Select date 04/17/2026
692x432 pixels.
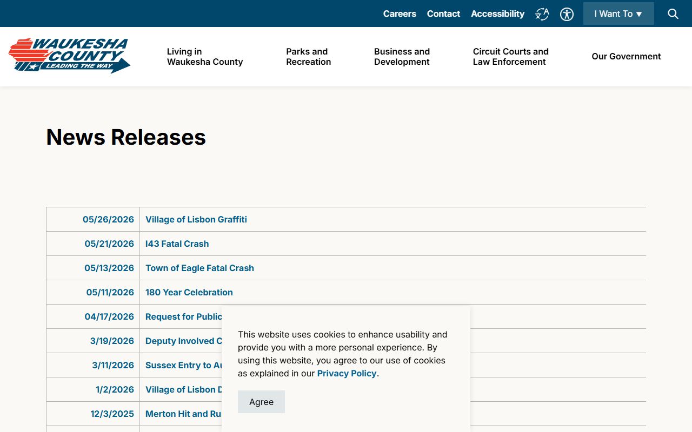(109, 316)
